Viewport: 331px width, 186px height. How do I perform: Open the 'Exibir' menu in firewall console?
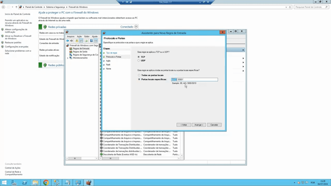87,37
